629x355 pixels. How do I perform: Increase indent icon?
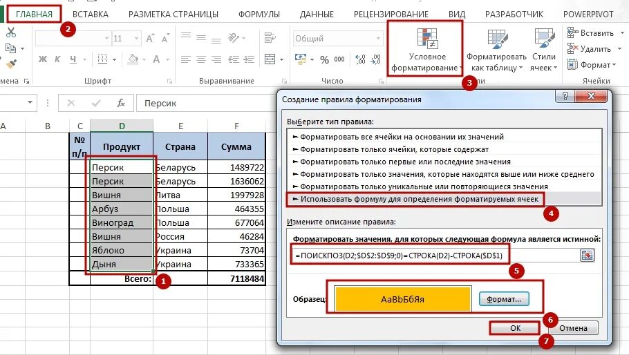(x=249, y=59)
